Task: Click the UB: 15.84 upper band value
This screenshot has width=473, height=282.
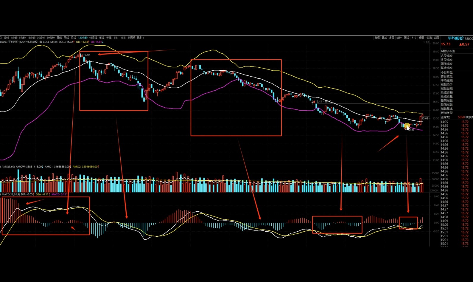Action: [83, 42]
